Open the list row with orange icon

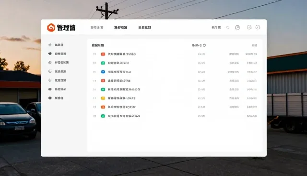[175, 107]
